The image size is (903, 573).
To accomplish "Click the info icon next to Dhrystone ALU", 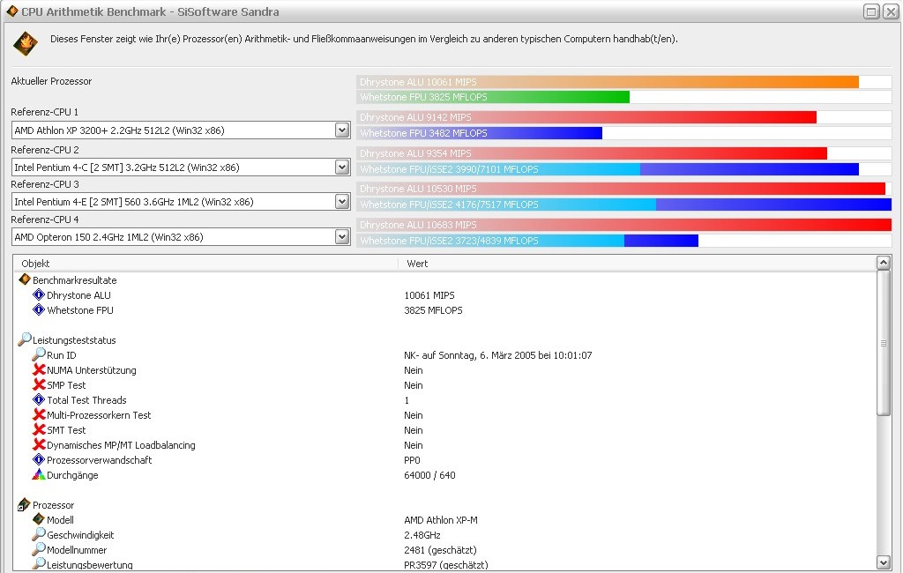I will 39,294.
